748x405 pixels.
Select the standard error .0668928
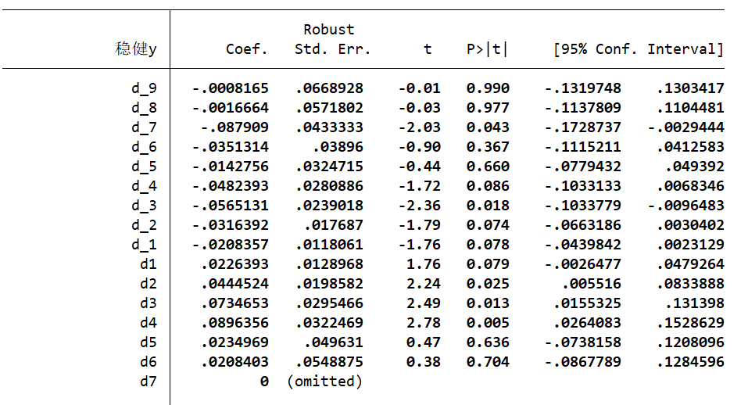click(x=329, y=88)
